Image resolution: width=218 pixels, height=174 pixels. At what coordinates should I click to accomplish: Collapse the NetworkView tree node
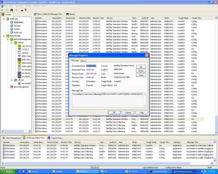click(4, 36)
